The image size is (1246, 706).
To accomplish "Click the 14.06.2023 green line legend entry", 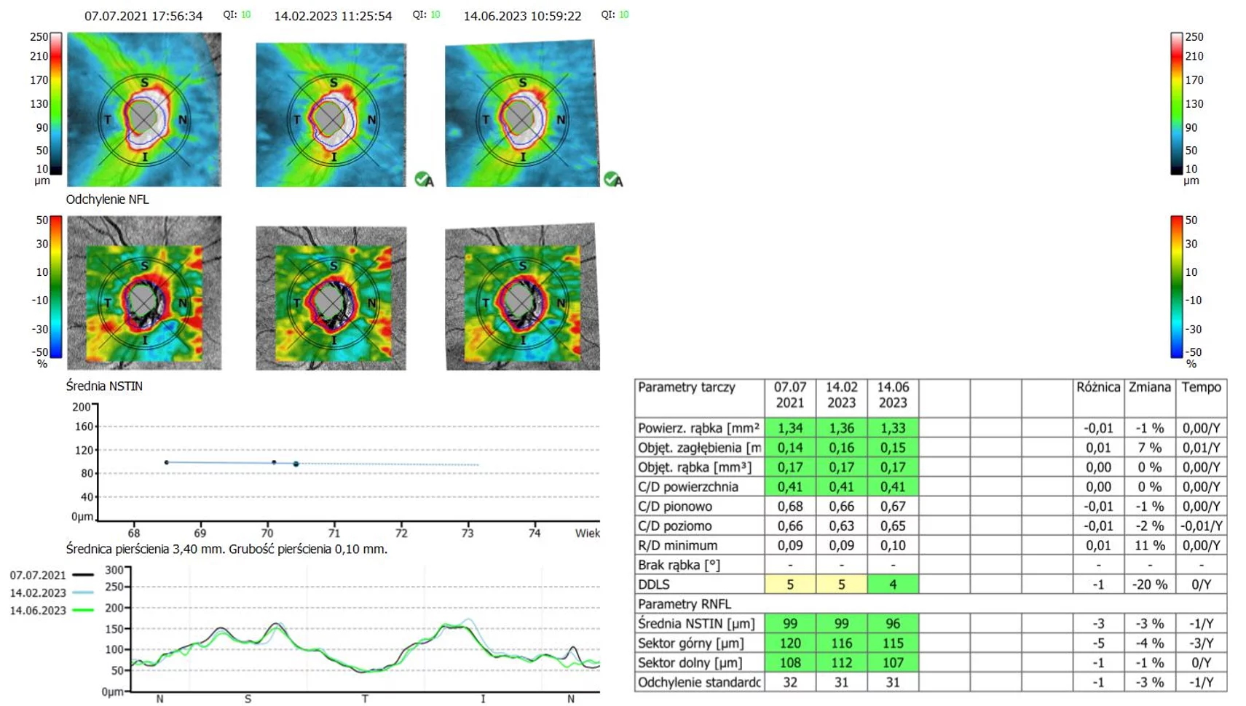I will (52, 610).
